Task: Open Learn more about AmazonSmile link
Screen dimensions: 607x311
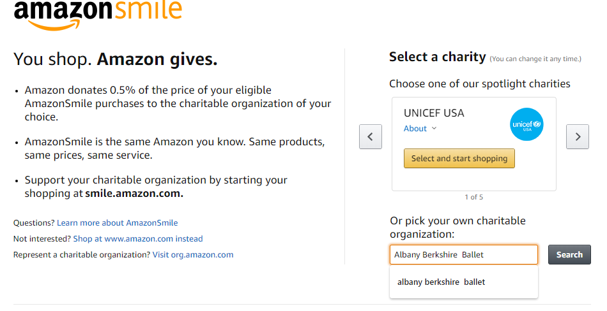Action: click(117, 223)
